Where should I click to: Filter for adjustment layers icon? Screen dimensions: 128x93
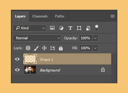click(x=61, y=28)
